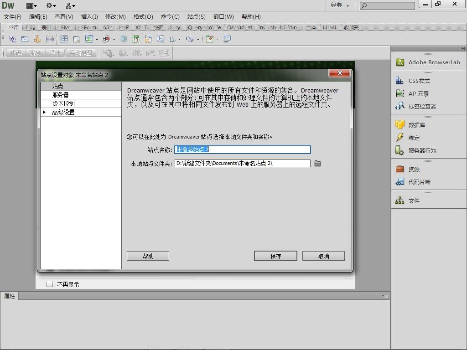Insert a Server-Side Include icon
The image size is (467, 350).
tap(148, 39)
